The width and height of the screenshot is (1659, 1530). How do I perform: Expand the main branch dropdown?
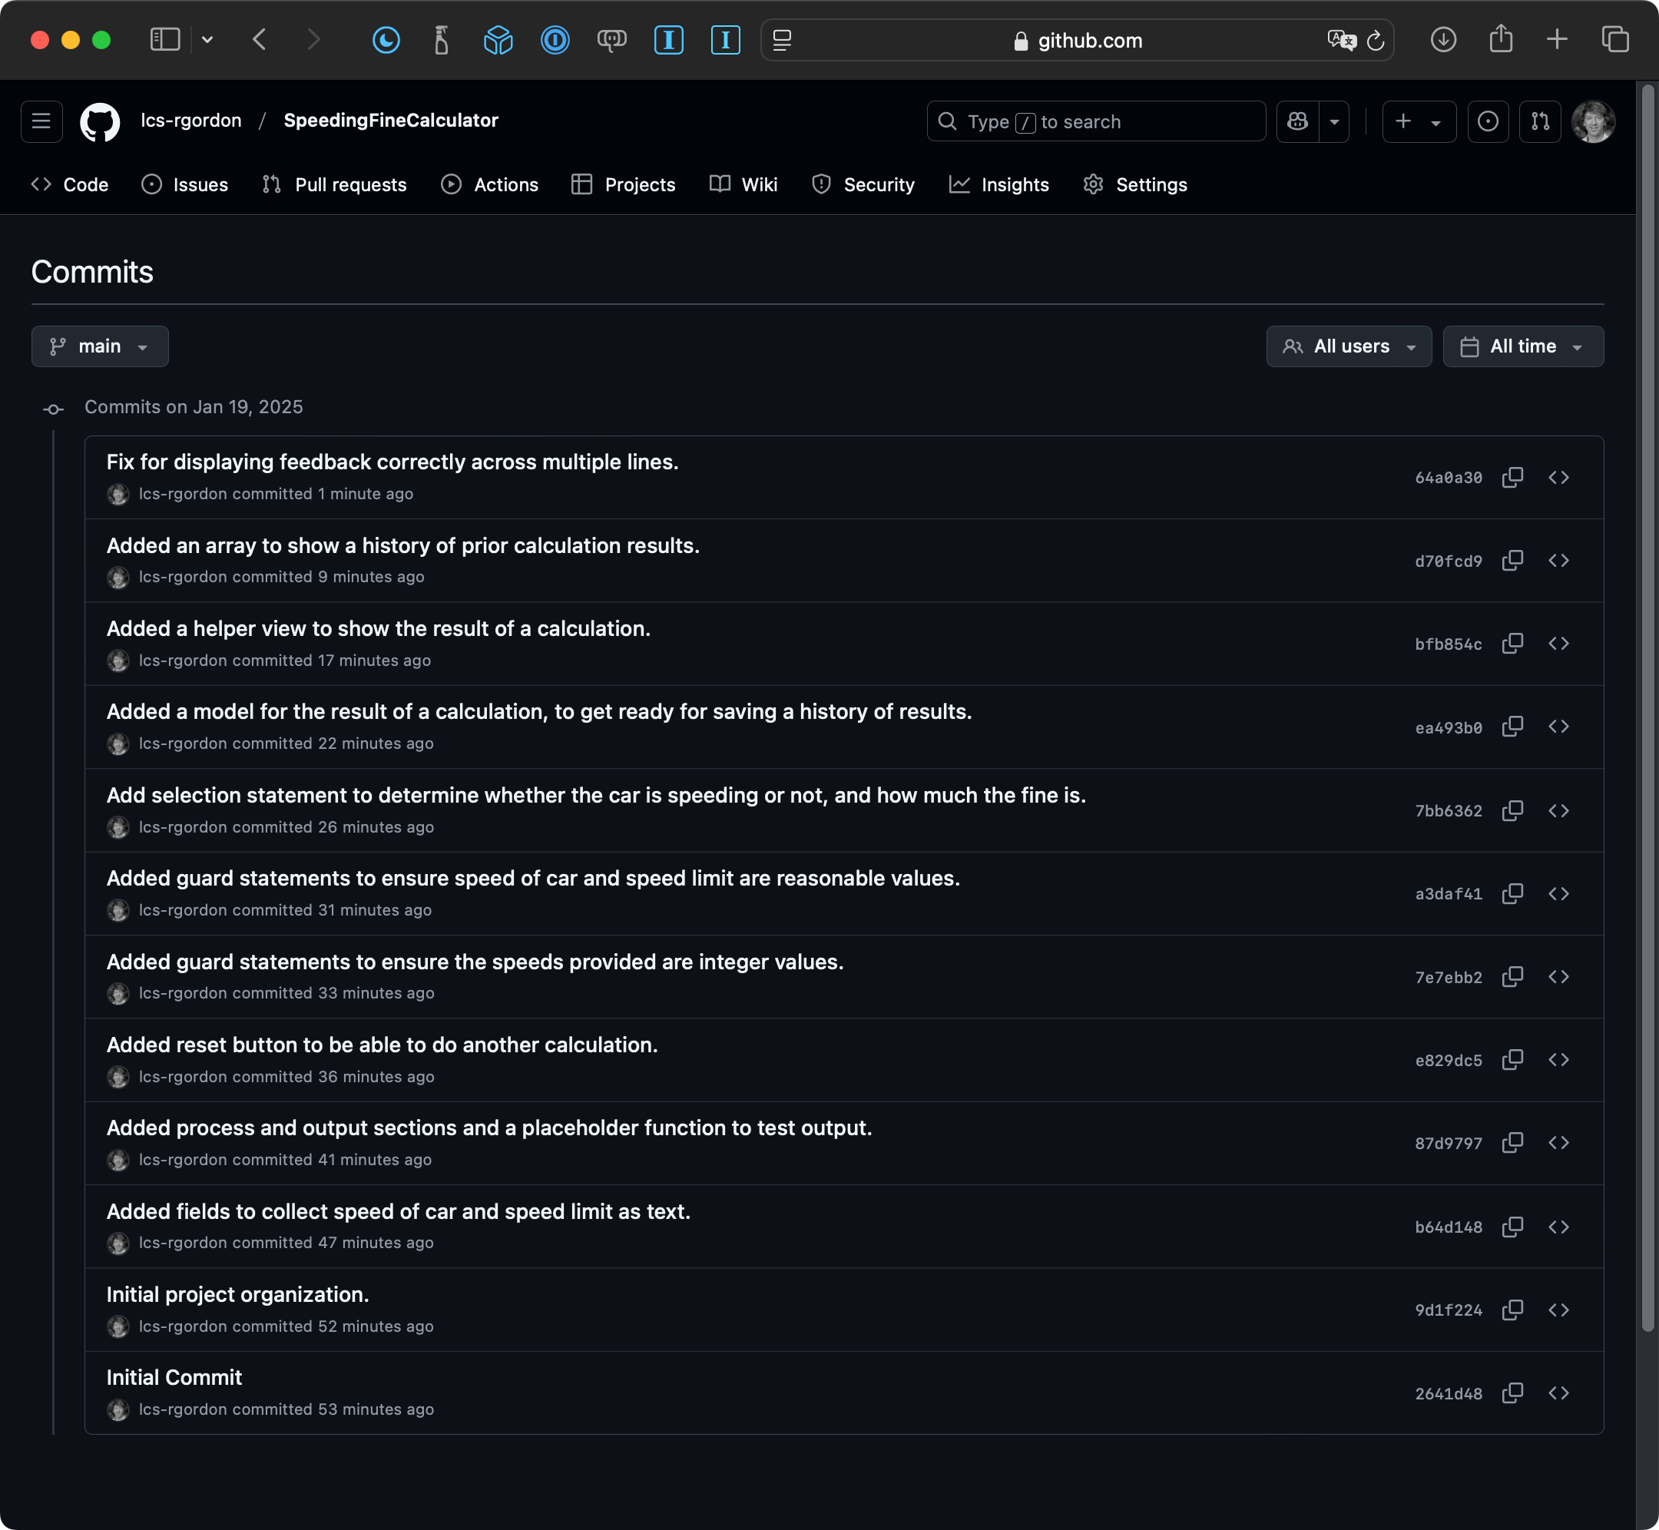[x=100, y=346]
